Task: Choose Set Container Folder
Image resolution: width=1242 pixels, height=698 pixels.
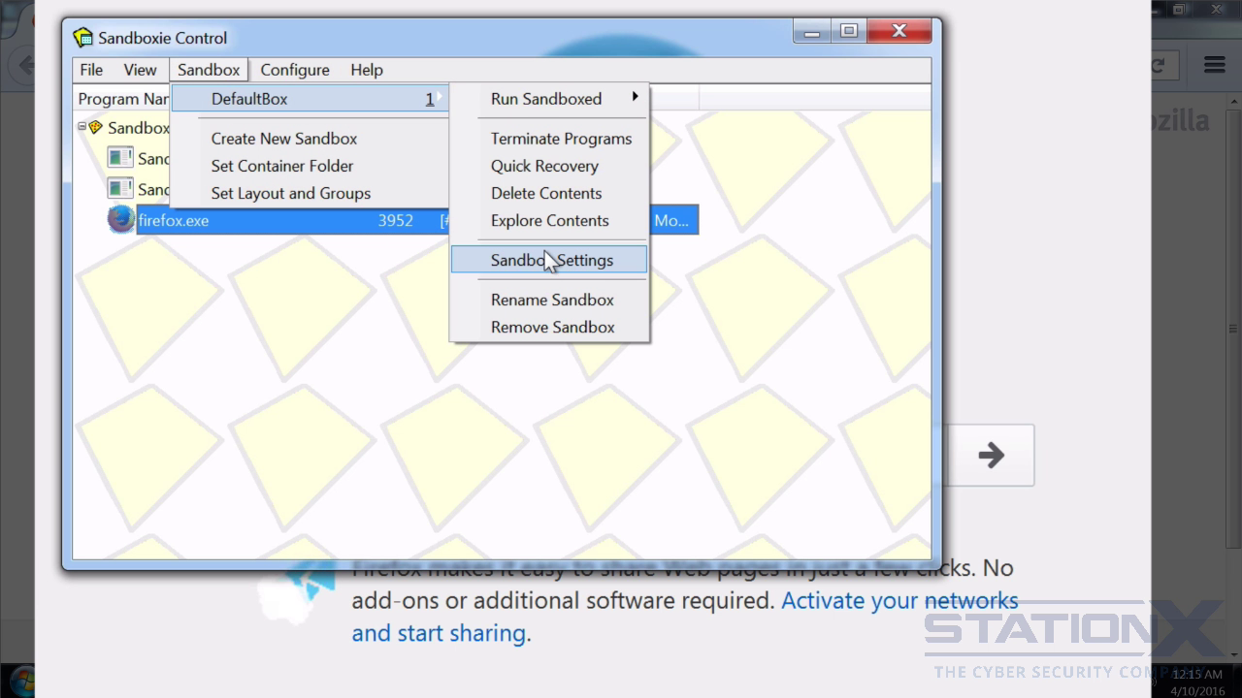Action: [x=282, y=166]
